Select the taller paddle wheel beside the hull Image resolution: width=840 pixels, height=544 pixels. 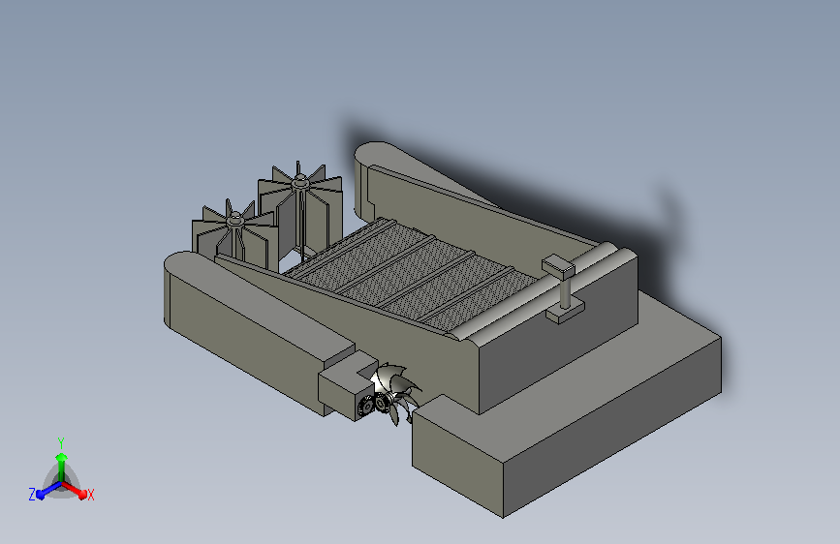(x=300, y=211)
